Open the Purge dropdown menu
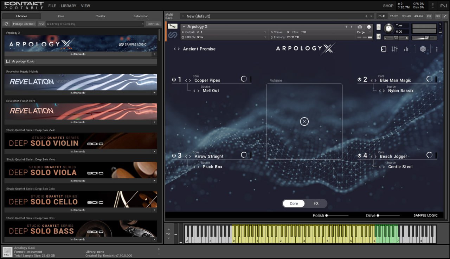450x259 pixels. pyautogui.click(x=364, y=32)
